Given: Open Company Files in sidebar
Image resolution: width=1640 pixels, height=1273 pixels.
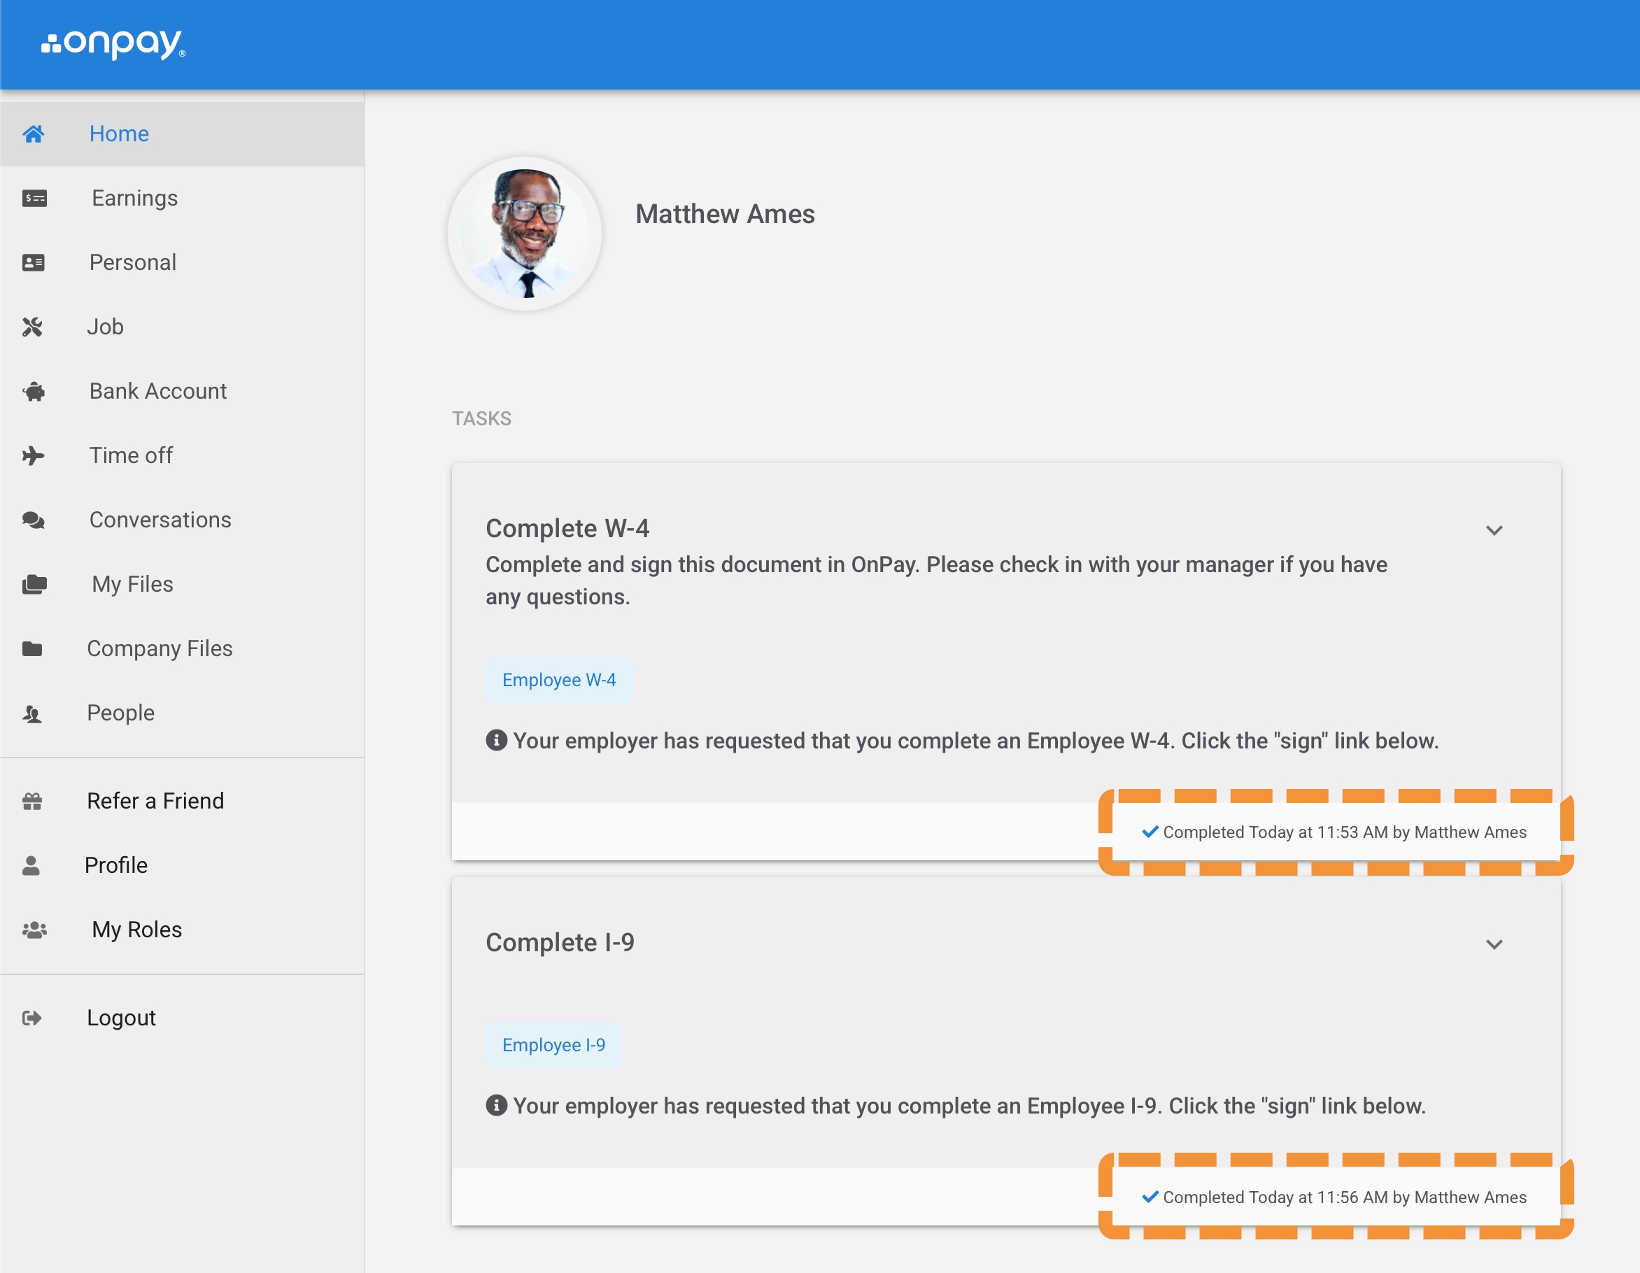Looking at the screenshot, I should [x=160, y=648].
